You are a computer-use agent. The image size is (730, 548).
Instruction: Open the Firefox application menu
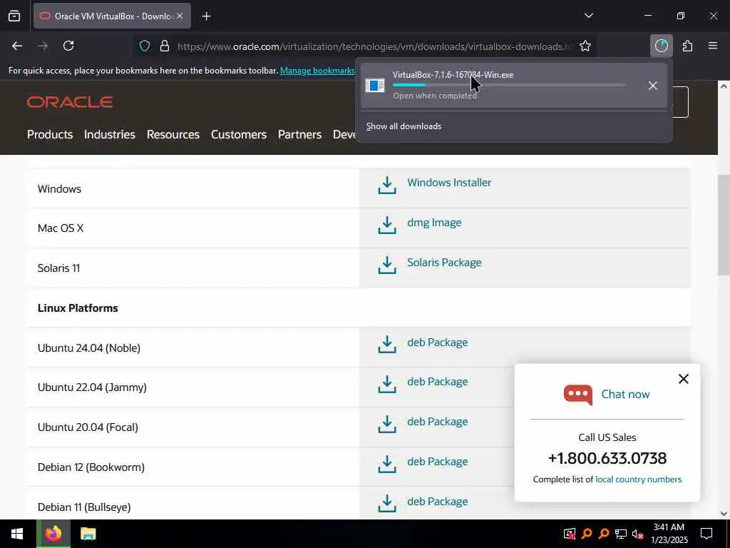pos(713,46)
